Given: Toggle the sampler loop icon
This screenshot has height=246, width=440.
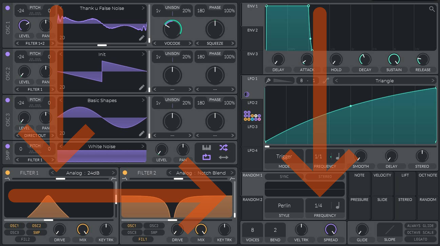Looking at the screenshot, I should click(x=206, y=157).
